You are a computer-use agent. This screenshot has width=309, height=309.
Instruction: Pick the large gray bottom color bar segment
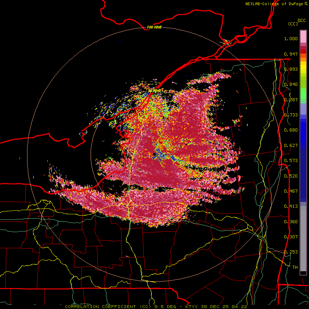click(303, 239)
